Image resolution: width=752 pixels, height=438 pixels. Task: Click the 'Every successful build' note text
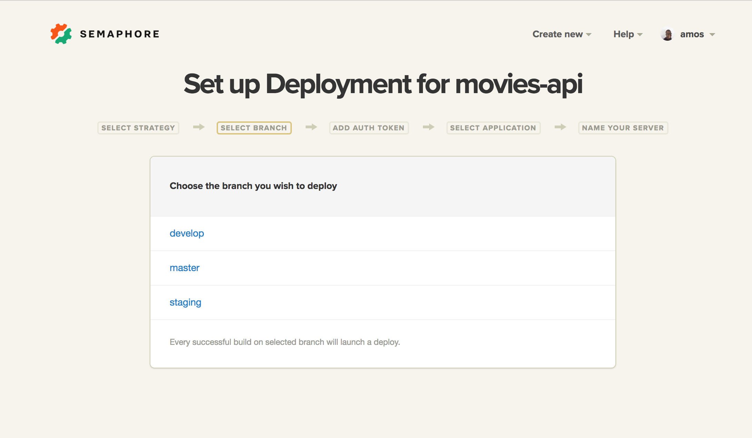pyautogui.click(x=285, y=342)
